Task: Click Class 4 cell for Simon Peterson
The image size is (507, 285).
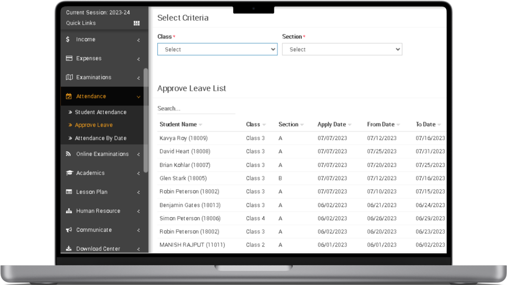Action: [255, 219]
